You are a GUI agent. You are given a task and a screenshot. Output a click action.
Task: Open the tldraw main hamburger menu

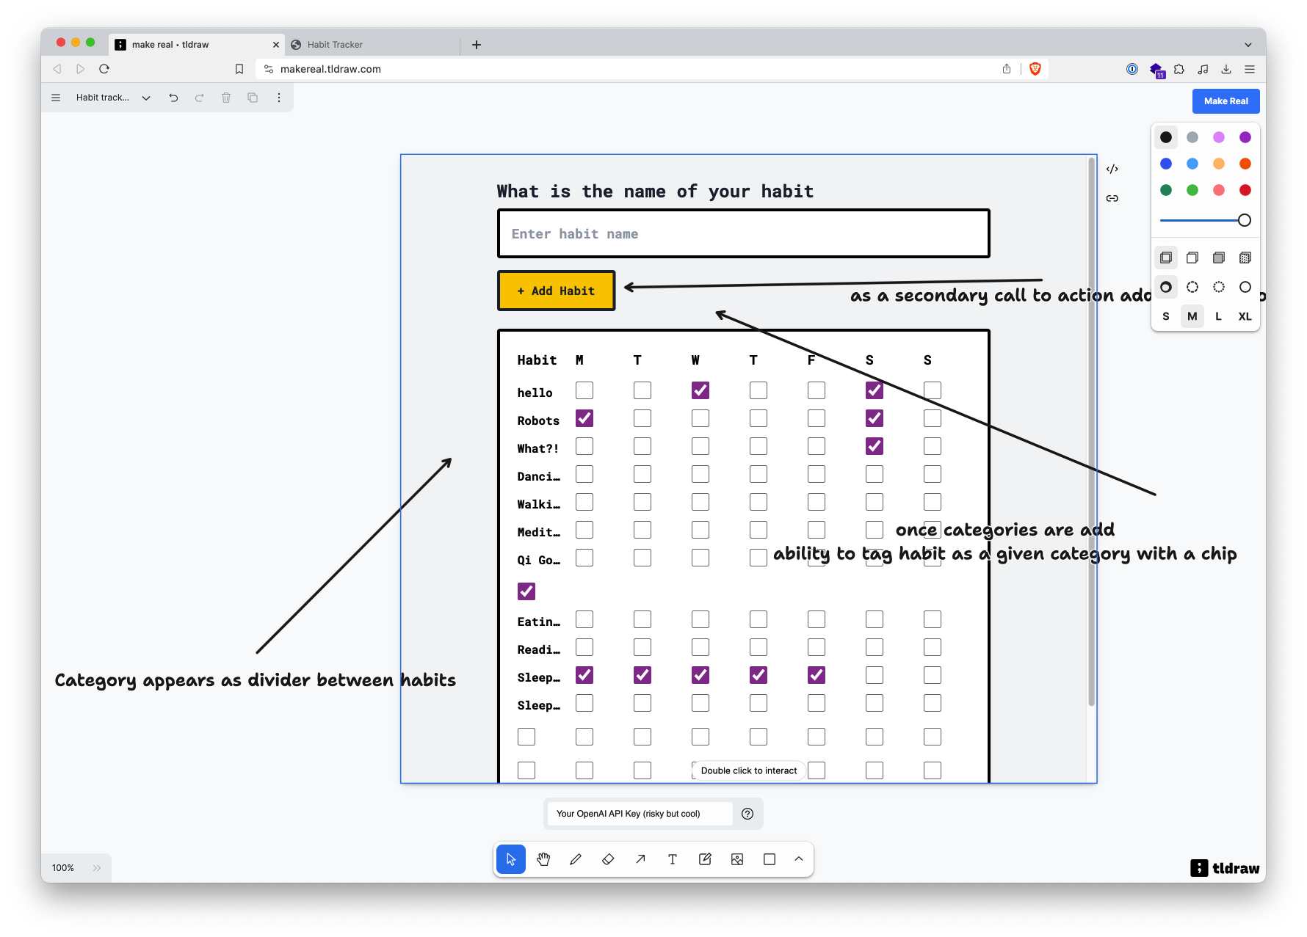tap(56, 98)
